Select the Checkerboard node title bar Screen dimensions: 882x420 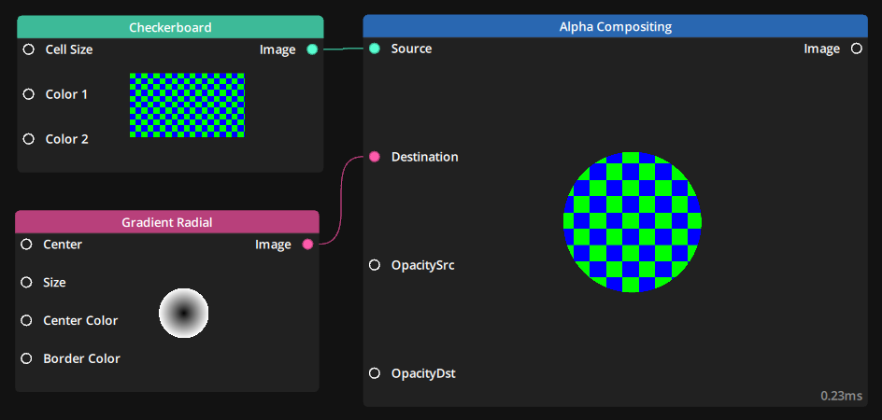(x=170, y=27)
